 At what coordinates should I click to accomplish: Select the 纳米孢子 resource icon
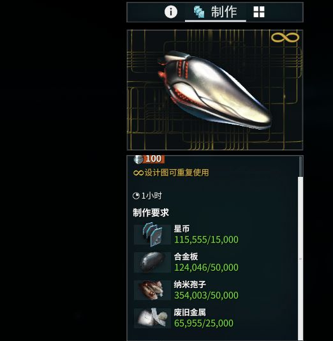(x=152, y=290)
